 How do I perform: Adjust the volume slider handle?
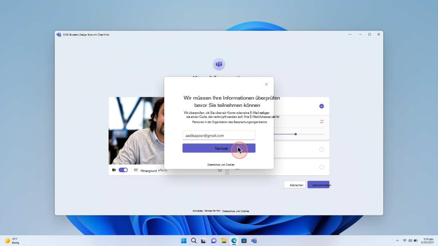tap(296, 134)
